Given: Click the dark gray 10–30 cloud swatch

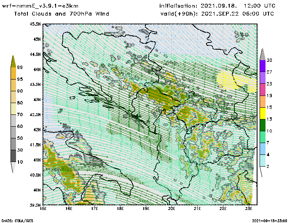Looking at the screenshot, I should (x=13, y=156).
